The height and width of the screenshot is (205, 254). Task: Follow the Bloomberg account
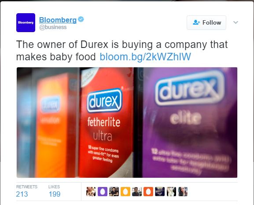click(x=206, y=22)
